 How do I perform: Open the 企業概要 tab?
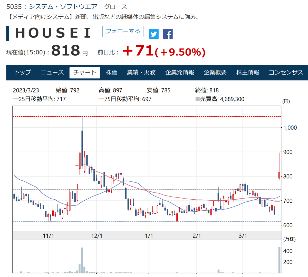[215, 73]
